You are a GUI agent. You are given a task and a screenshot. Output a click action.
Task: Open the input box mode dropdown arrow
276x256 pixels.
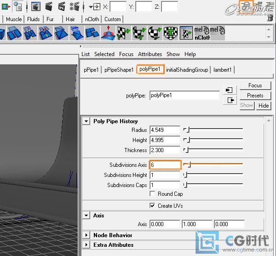point(91,7)
